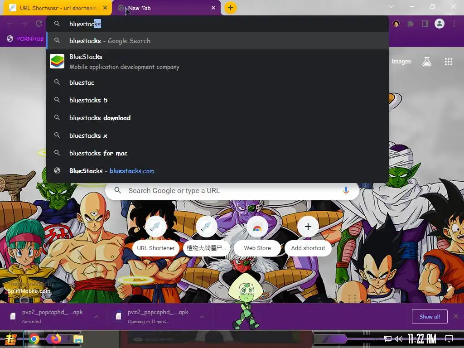Open a new tab with the plus button
The height and width of the screenshot is (348, 464).
231,8
